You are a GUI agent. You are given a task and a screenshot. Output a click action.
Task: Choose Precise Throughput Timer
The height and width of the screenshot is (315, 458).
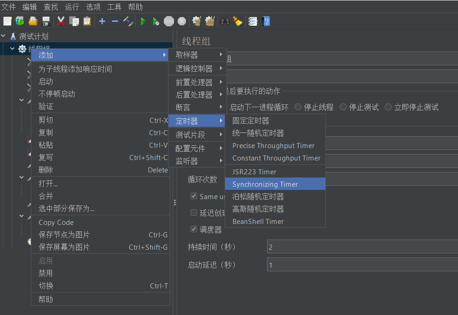[275, 146]
